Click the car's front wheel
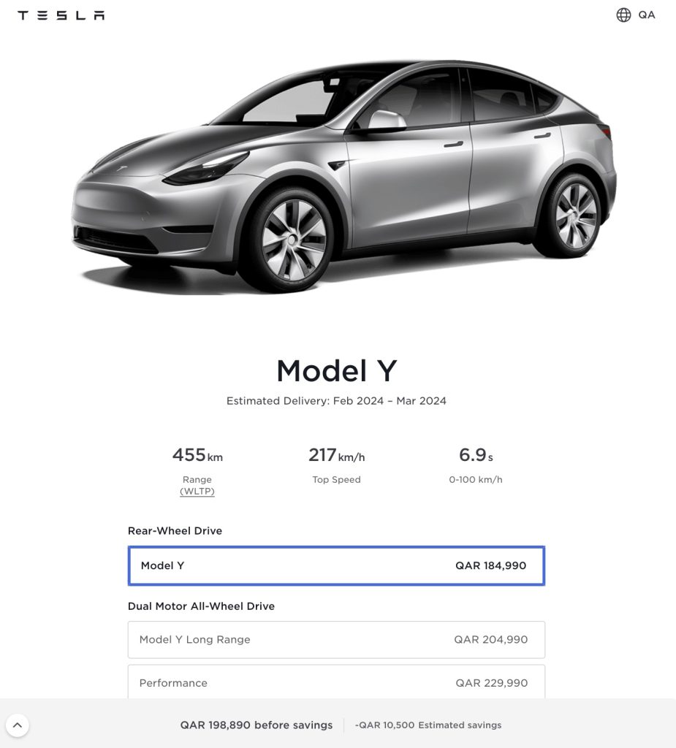Image resolution: width=676 pixels, height=748 pixels. point(292,240)
